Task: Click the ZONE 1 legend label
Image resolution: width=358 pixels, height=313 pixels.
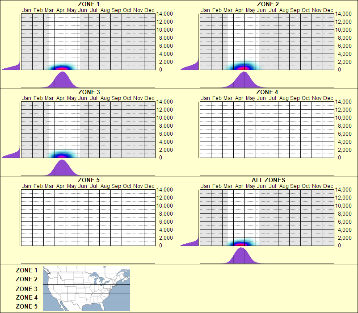Action: click(x=26, y=270)
